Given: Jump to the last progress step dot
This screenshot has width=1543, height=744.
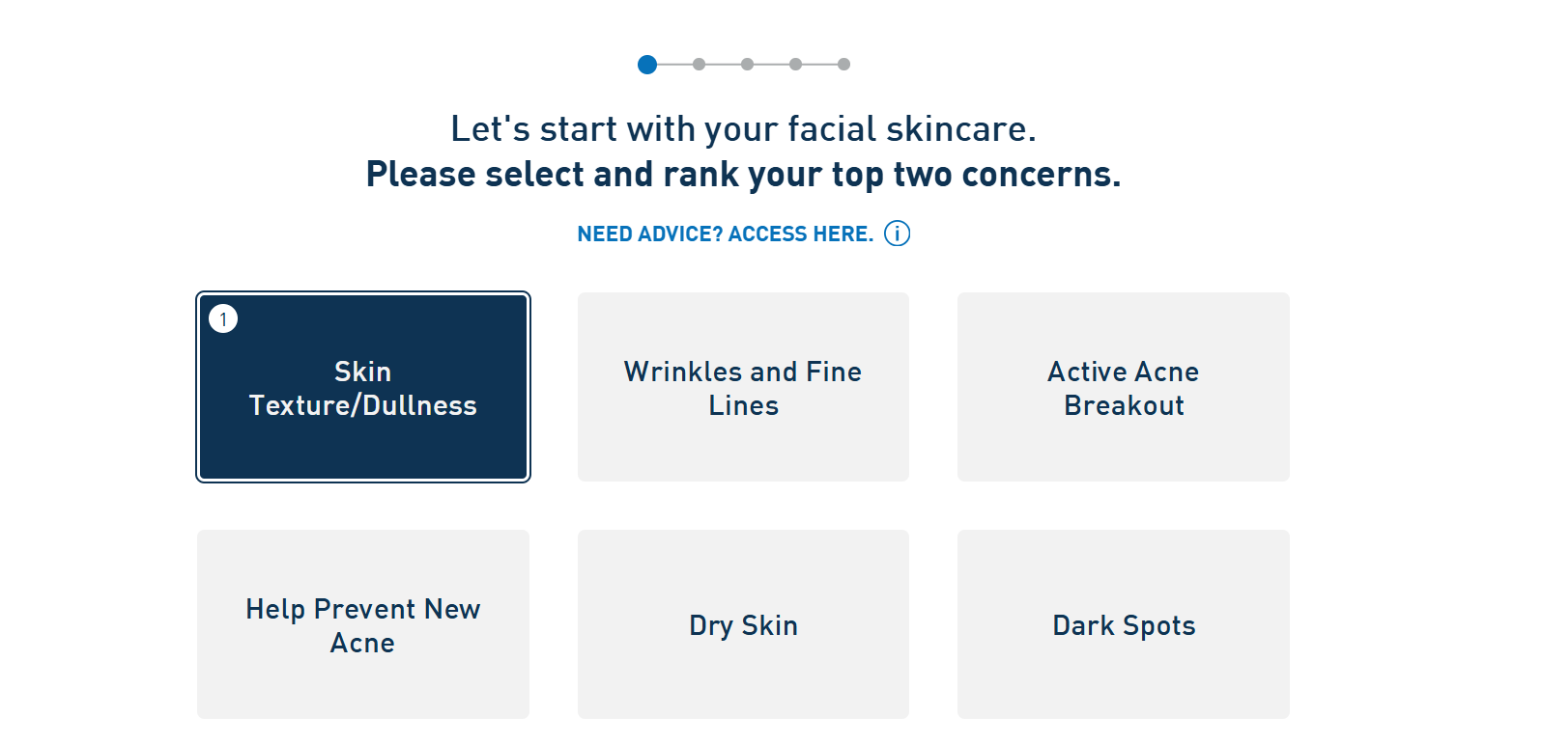Looking at the screenshot, I should click(843, 65).
